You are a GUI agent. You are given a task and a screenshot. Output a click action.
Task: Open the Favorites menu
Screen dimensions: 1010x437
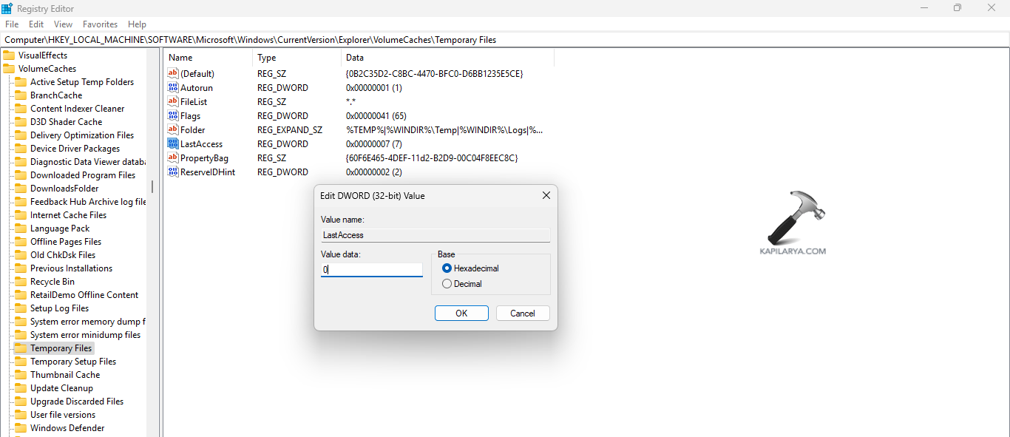click(100, 24)
